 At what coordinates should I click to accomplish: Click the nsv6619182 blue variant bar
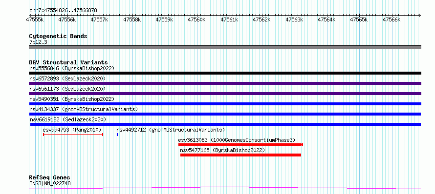(225, 124)
